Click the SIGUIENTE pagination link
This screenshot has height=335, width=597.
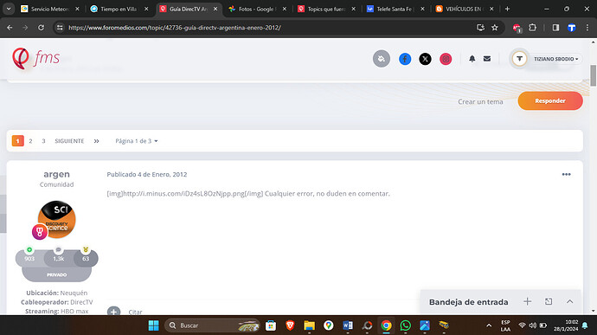point(69,141)
